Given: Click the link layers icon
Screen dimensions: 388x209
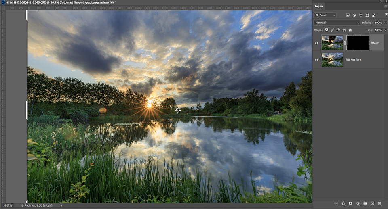Looking at the screenshot, I should click(336, 203).
